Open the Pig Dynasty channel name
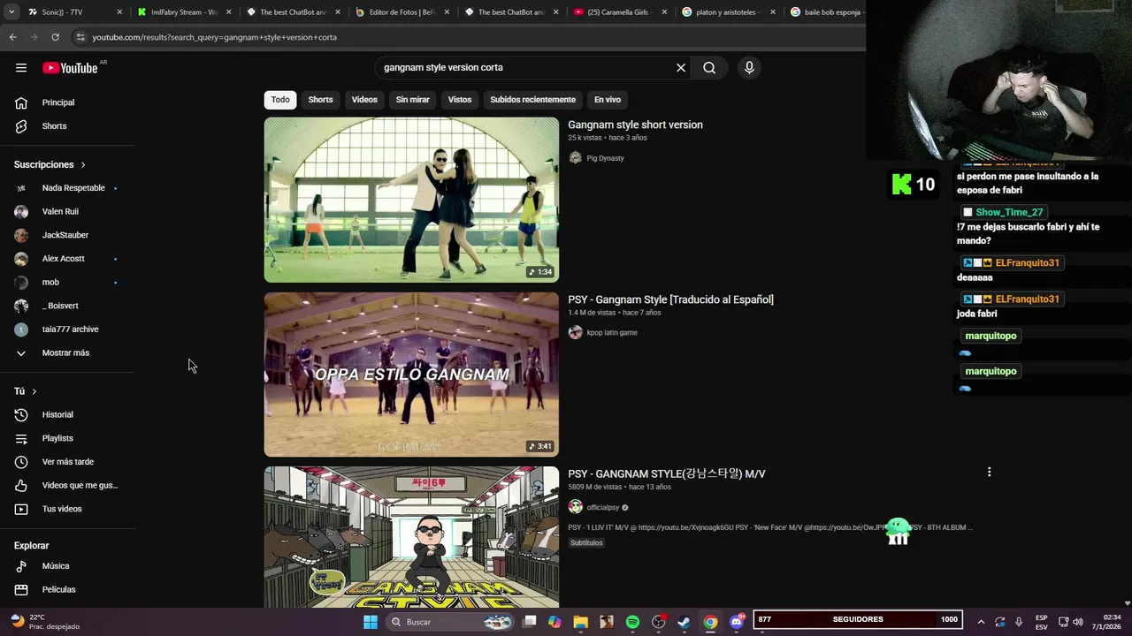The image size is (1132, 636). tap(605, 159)
